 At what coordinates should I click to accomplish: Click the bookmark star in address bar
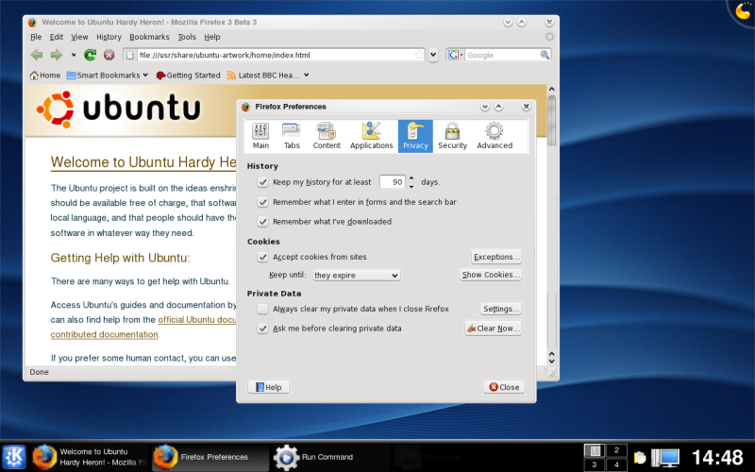[x=419, y=55]
